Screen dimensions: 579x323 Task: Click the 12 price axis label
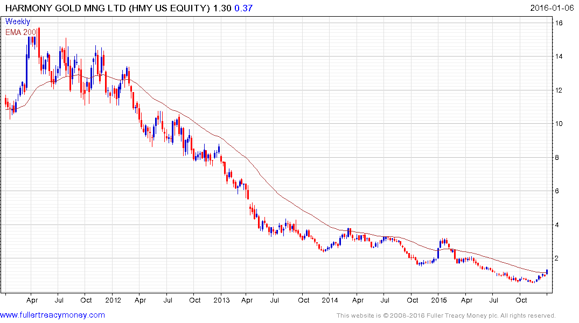559,90
